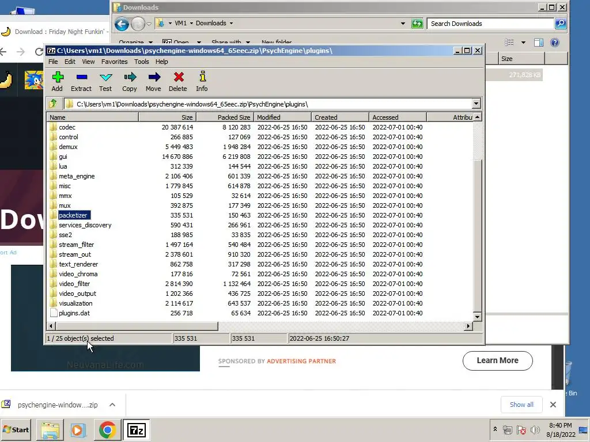Sort by Created column header
Viewport: 590px width, 442px height.
point(340,117)
